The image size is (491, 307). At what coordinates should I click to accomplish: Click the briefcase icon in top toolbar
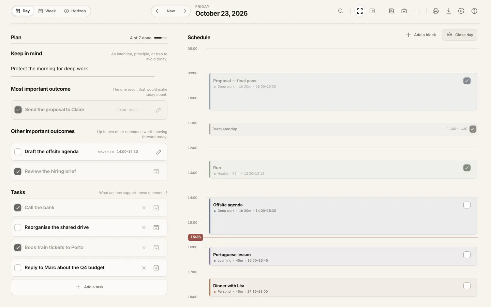[404, 11]
